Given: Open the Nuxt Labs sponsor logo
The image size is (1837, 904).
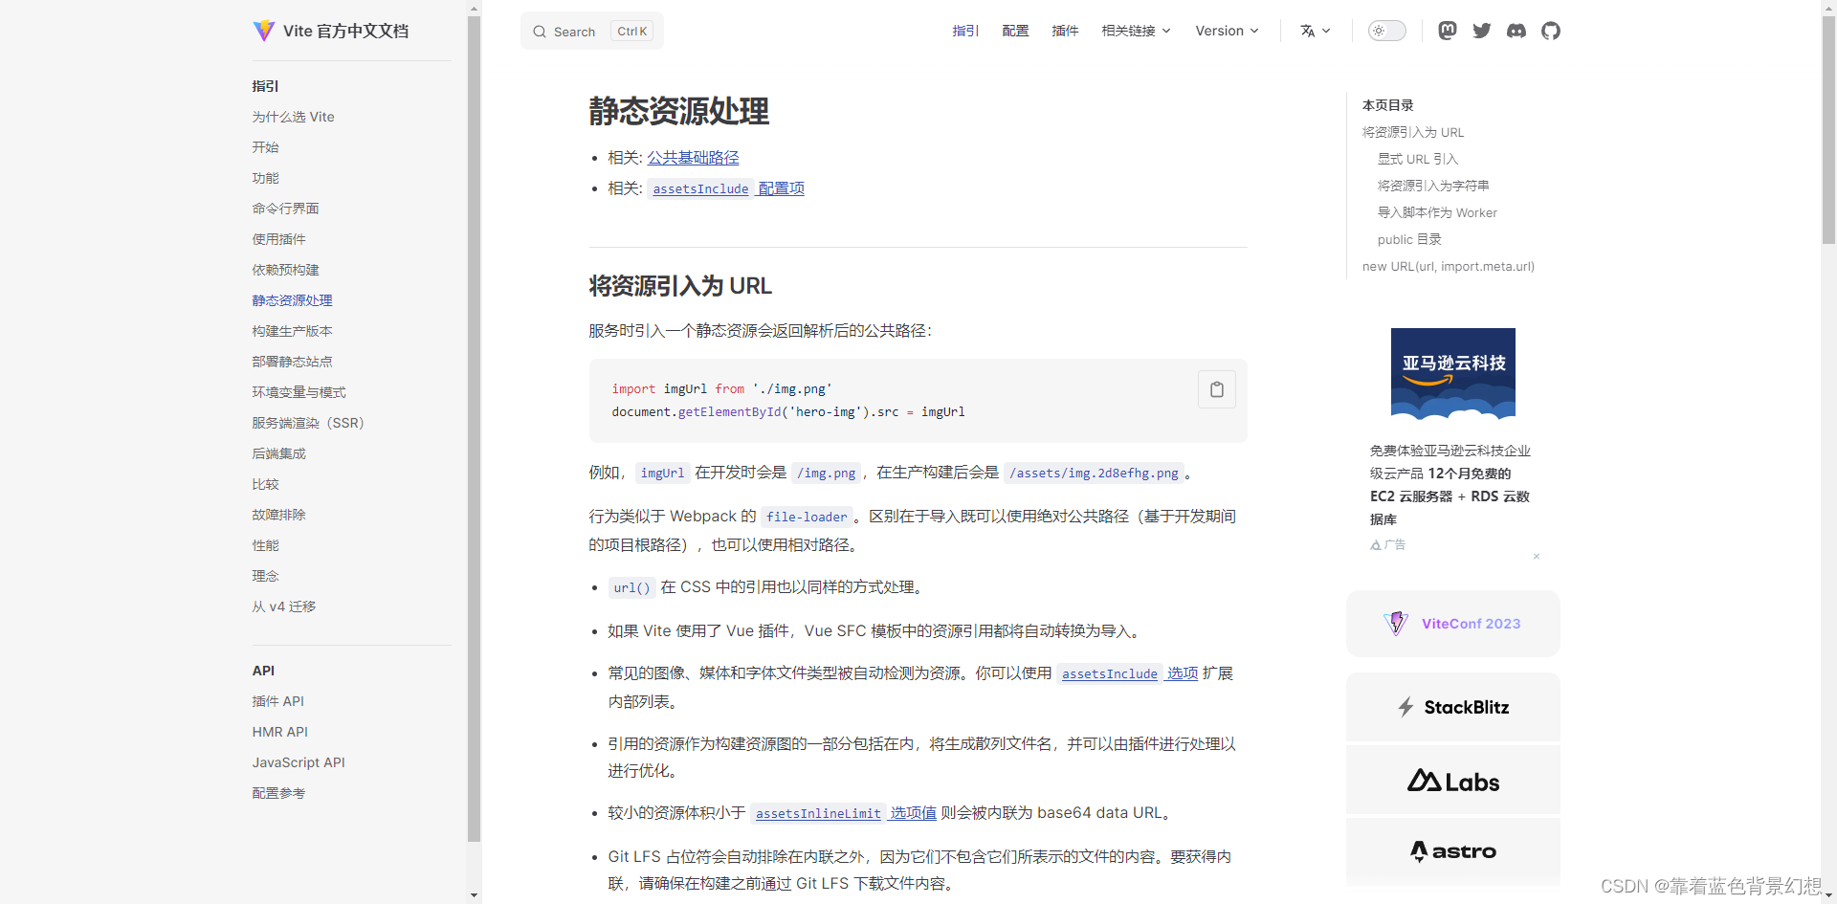Looking at the screenshot, I should click(x=1453, y=781).
